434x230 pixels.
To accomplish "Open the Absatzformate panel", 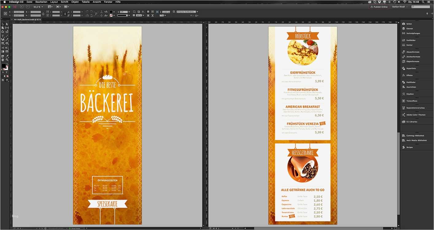I will [413, 52].
